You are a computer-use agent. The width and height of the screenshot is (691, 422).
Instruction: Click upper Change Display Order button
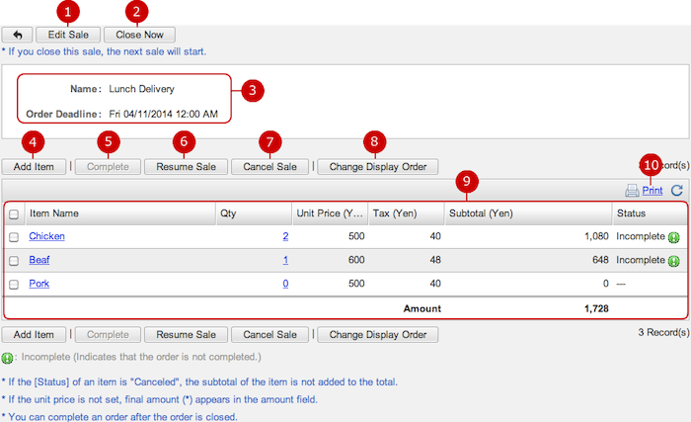click(x=378, y=167)
